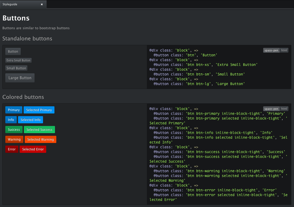Close the Styleguide tab
Screen dimensions: 294x207
42,4
